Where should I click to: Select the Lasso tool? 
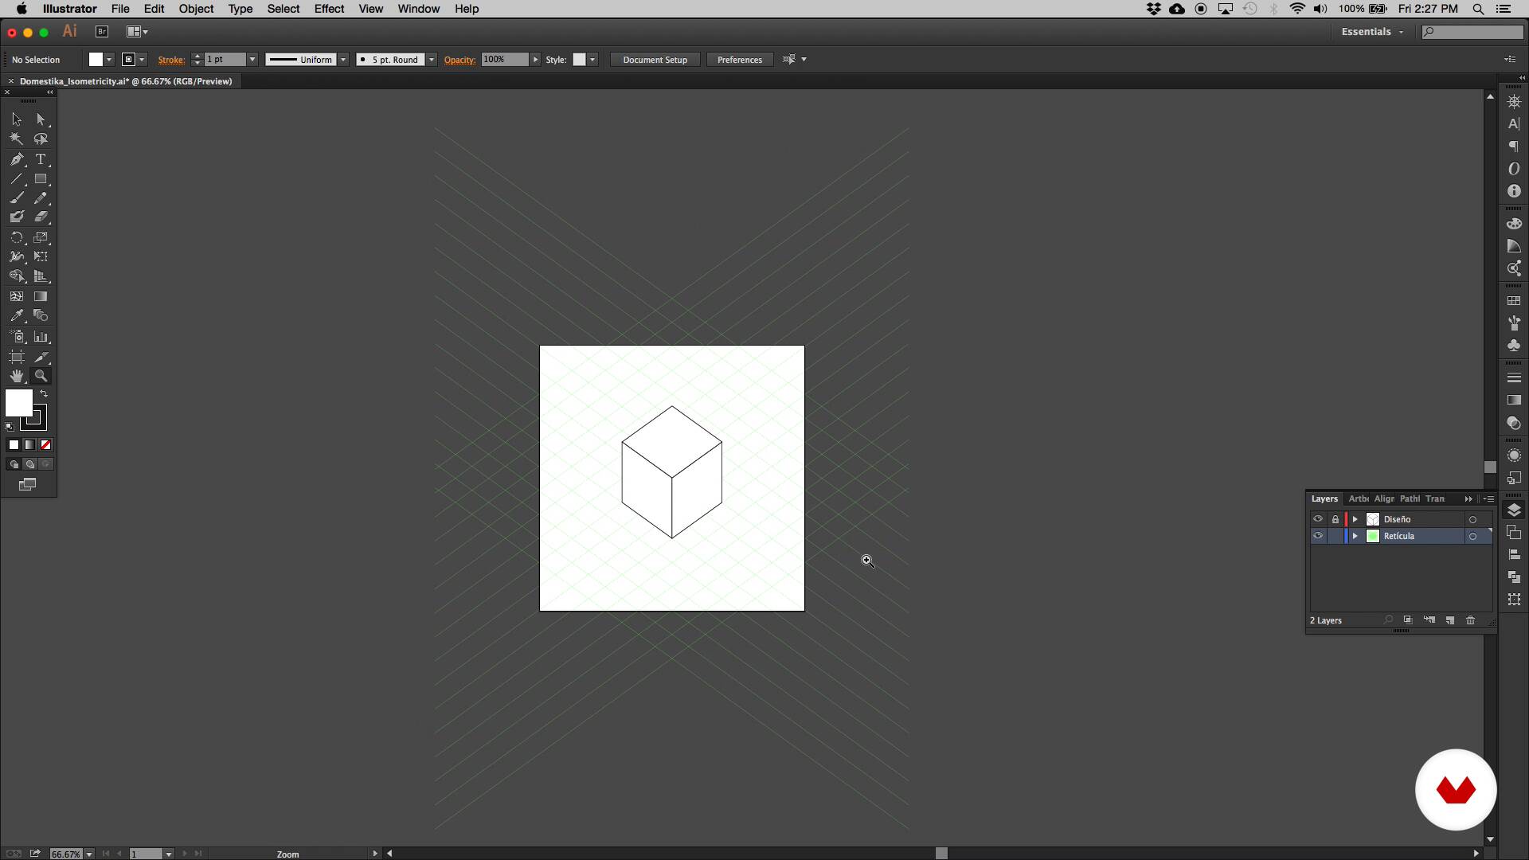pos(41,139)
